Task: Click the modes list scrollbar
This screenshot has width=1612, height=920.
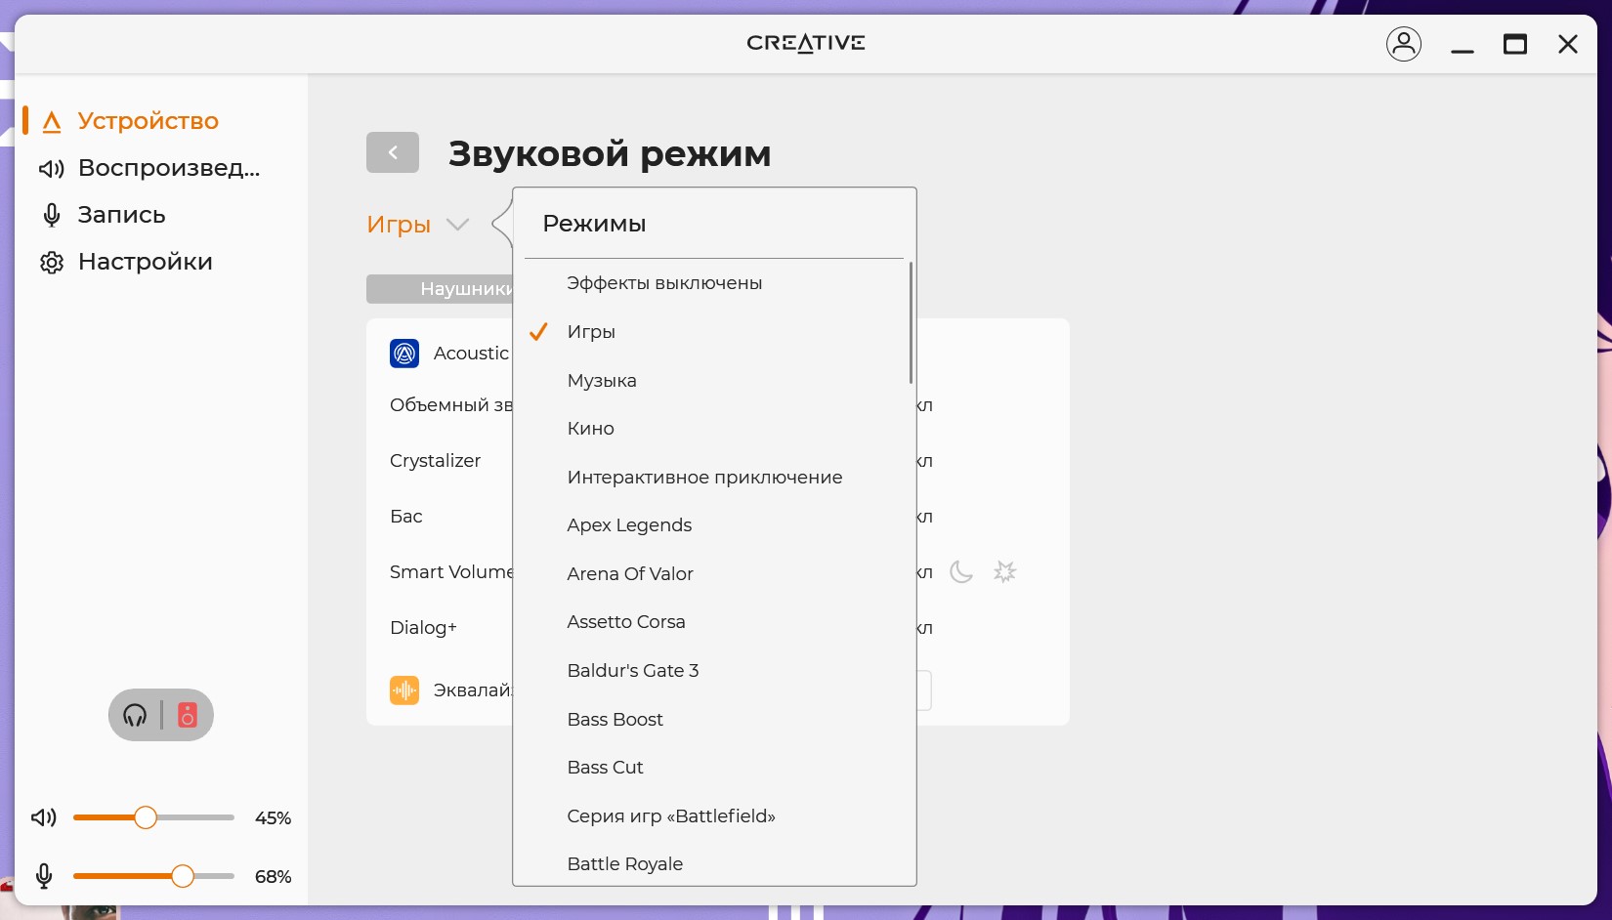Action: click(x=911, y=322)
